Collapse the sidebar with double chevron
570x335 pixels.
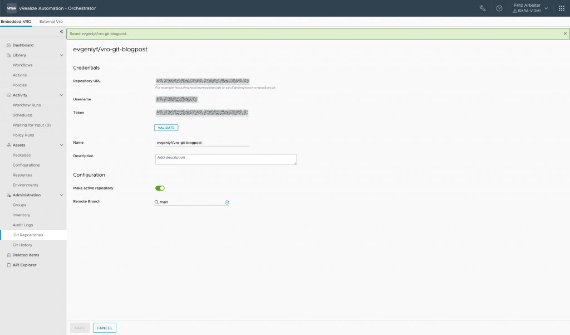(61, 32)
